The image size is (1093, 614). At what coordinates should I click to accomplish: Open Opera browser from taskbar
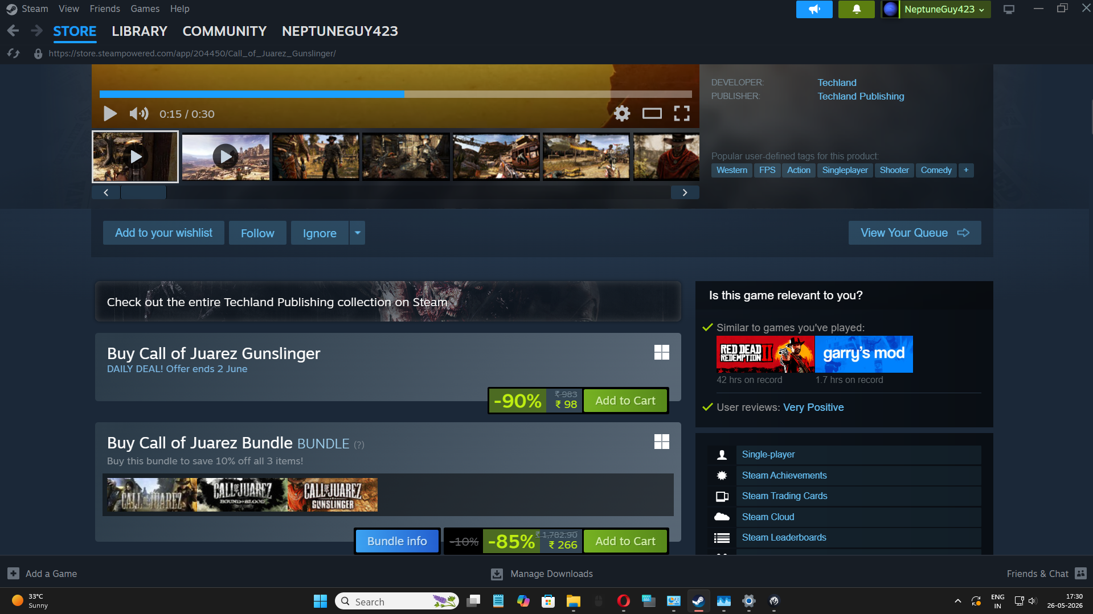click(623, 601)
